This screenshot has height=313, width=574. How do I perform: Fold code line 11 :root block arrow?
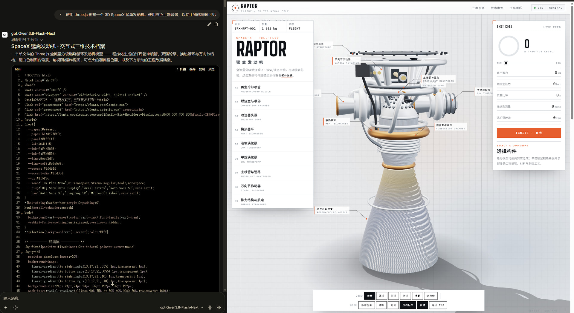click(22, 125)
